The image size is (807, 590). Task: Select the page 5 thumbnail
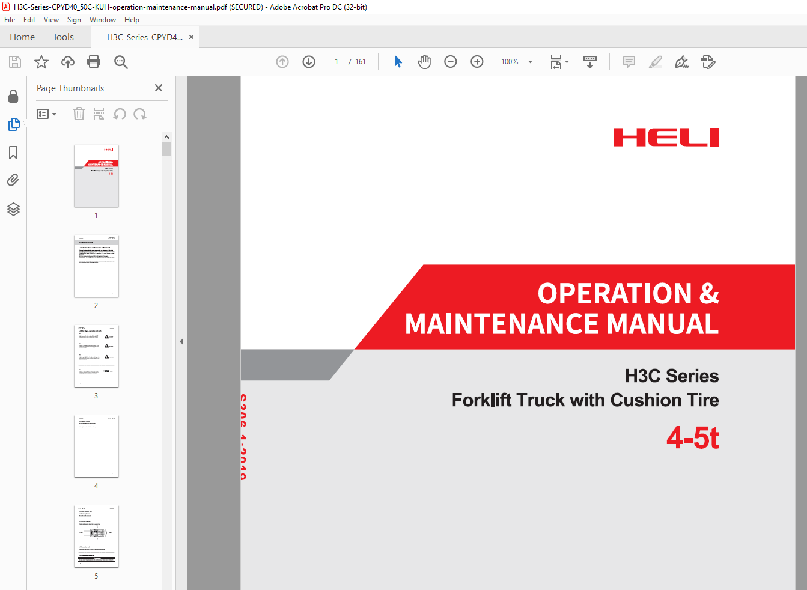(96, 537)
